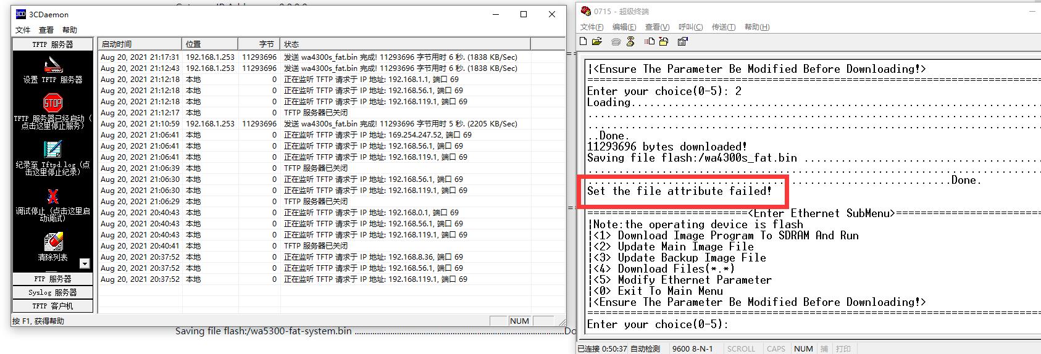Click the Tftpd.log logging notebook icon

53,149
